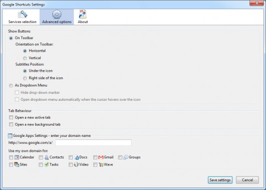Viewport: 266px width, 190px height.
Task: Select As Dropdown Menu option
Action: (11, 86)
